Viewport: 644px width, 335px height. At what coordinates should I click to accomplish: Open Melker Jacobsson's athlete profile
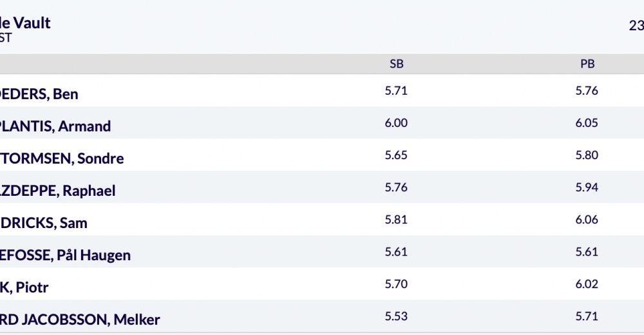click(80, 320)
